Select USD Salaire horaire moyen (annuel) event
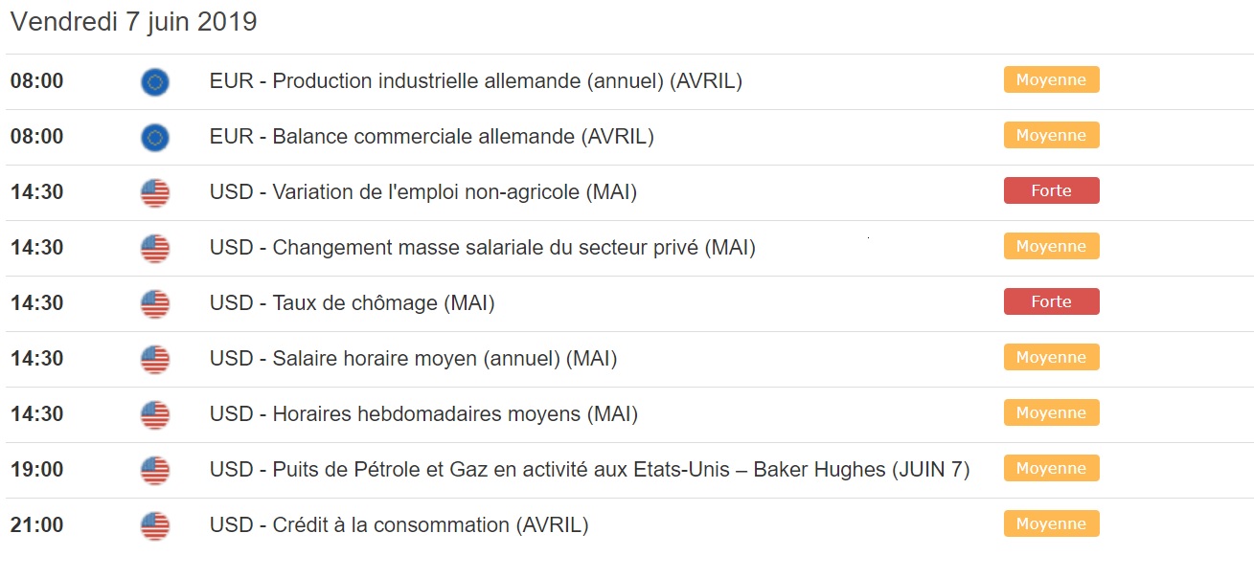Screen dimensions: 1254x578 click(x=413, y=359)
